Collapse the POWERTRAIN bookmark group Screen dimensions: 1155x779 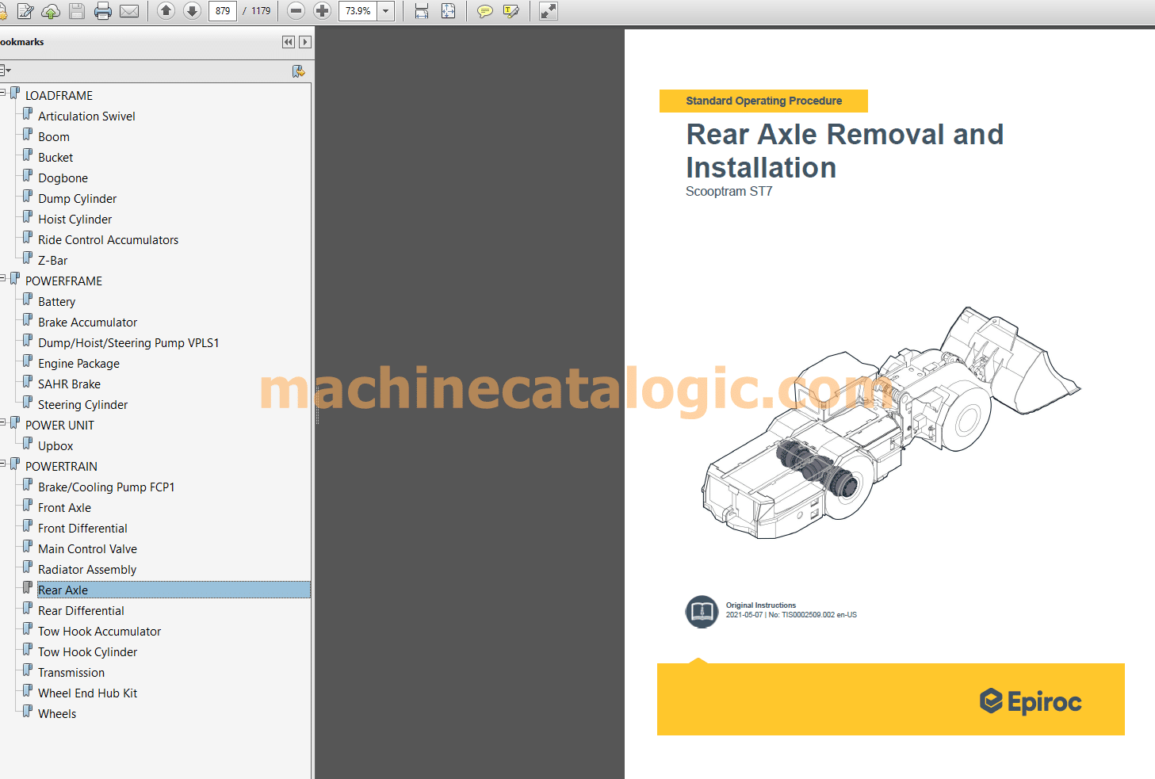(3, 464)
